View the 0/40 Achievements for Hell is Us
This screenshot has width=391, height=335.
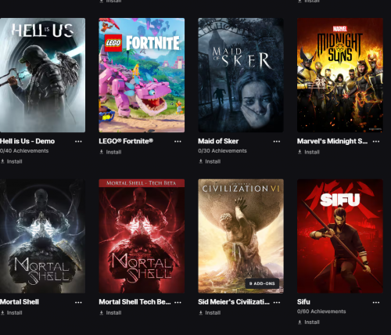[x=24, y=151]
